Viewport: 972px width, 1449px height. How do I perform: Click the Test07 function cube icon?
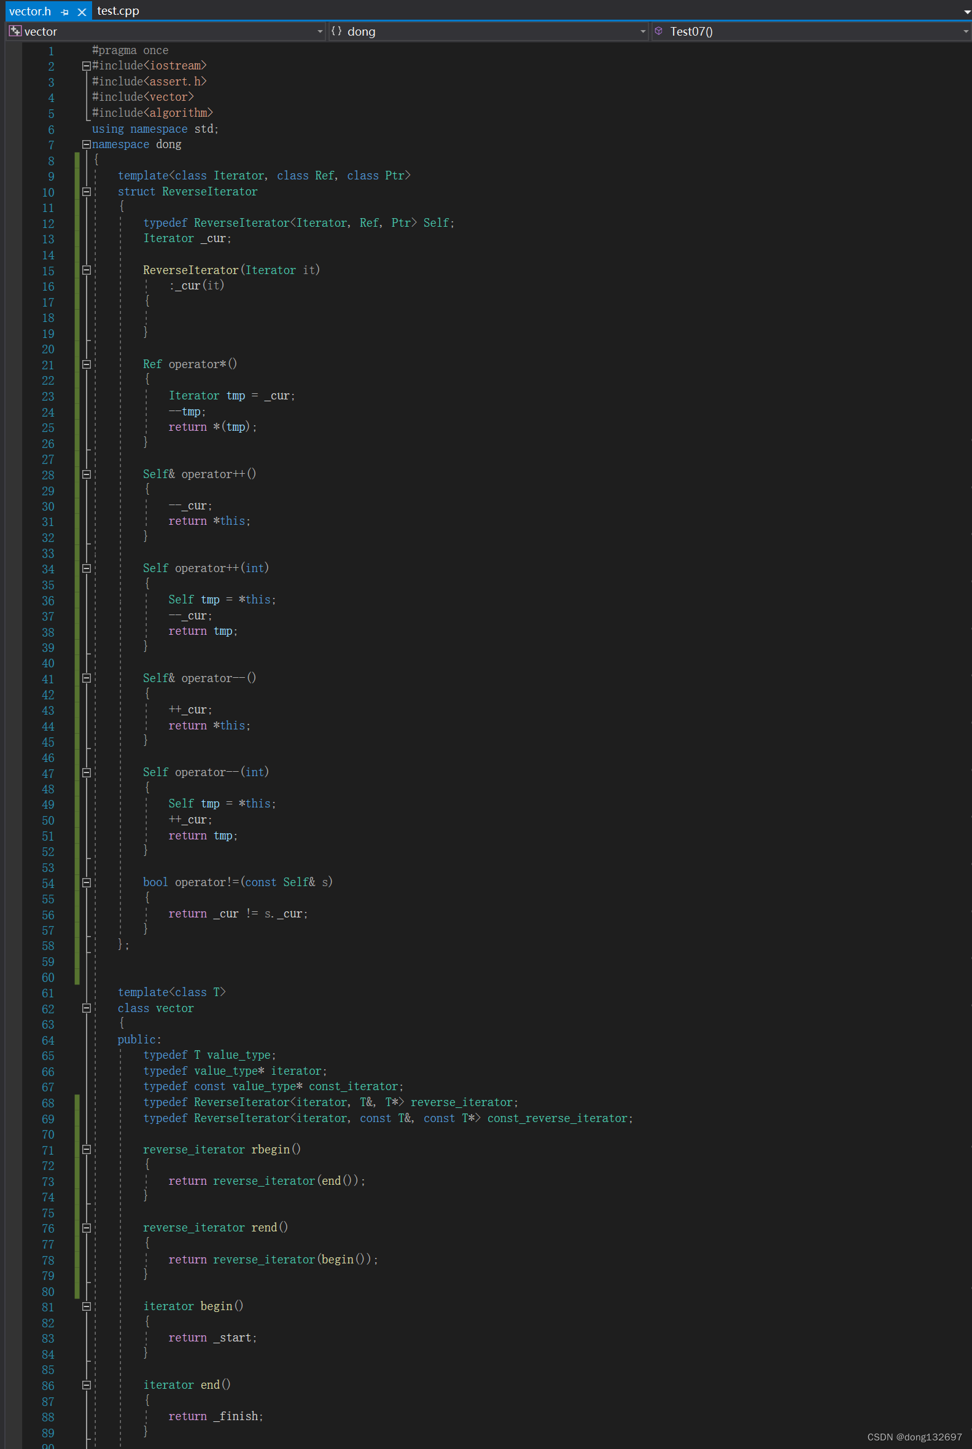point(659,31)
